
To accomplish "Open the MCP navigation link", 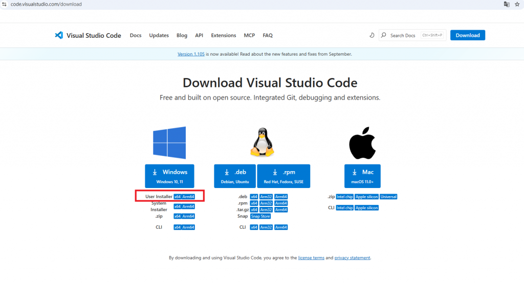I will pyautogui.click(x=249, y=35).
